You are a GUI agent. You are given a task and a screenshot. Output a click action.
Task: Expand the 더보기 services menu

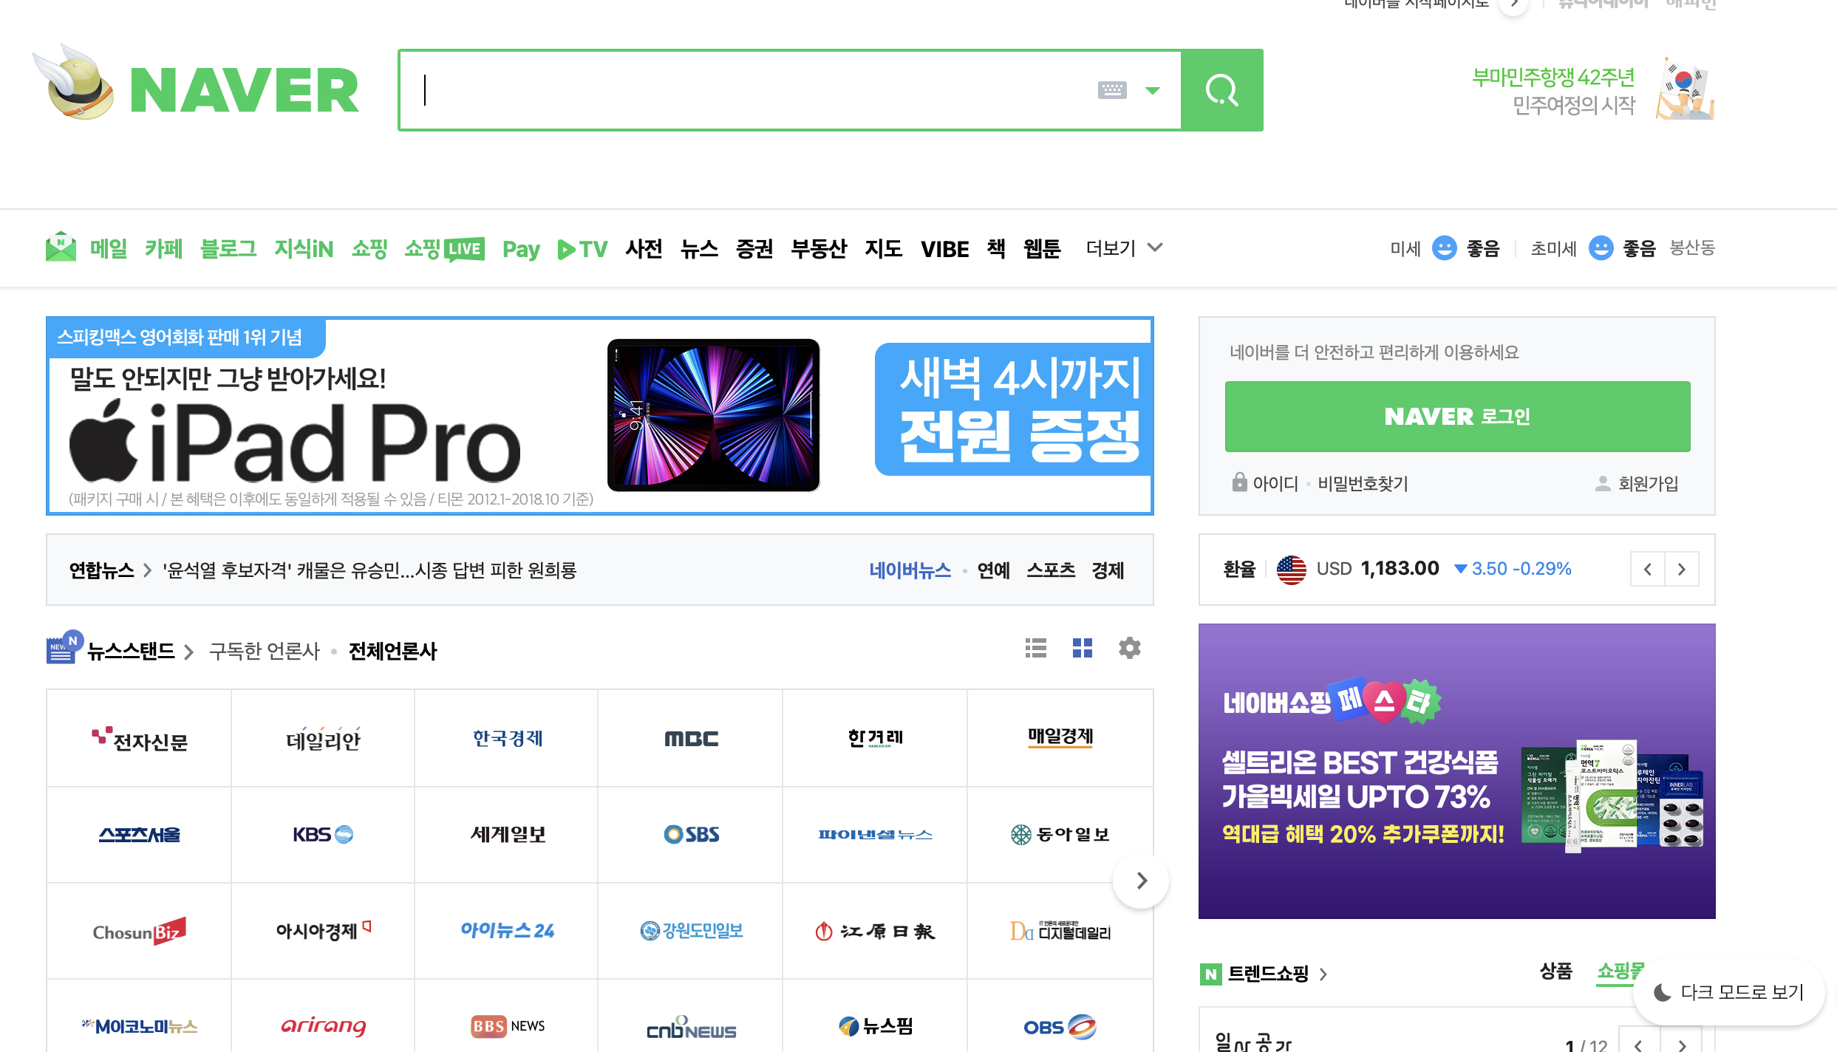(1123, 248)
